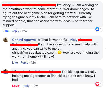Screen dimensions: 106x91
Task: Reply to the 'Profitable work at home' comment
Action: pyautogui.click(x=15, y=31)
